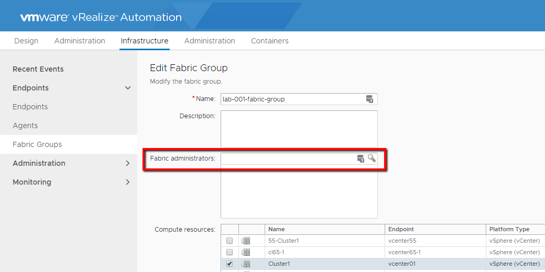Sort by the Endpoint column header
The height and width of the screenshot is (272, 545).
point(435,229)
